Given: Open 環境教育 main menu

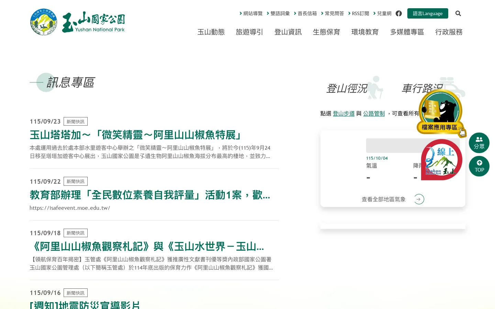Looking at the screenshot, I should [x=365, y=32].
